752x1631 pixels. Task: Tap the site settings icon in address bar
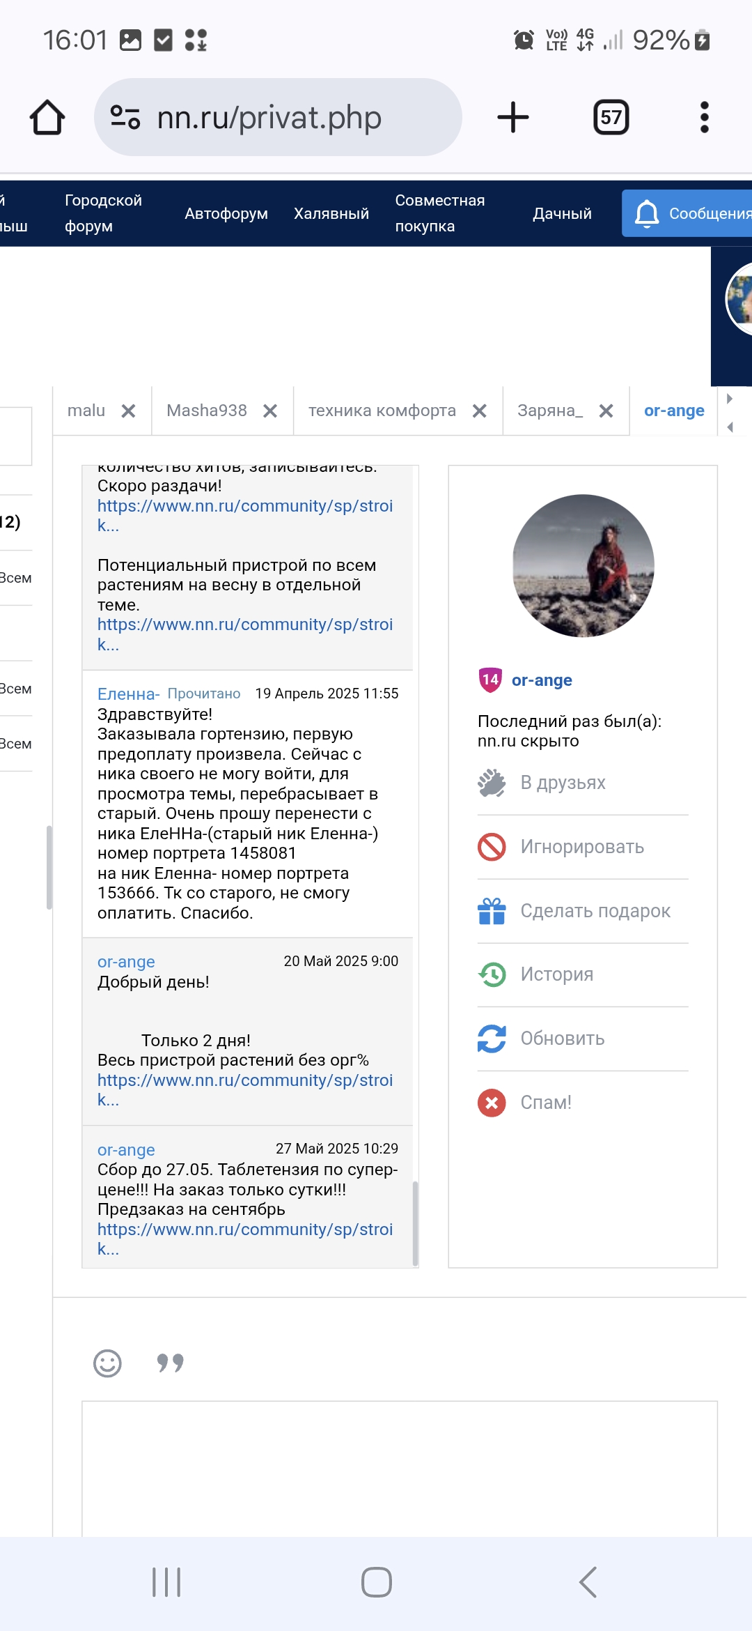tap(125, 117)
